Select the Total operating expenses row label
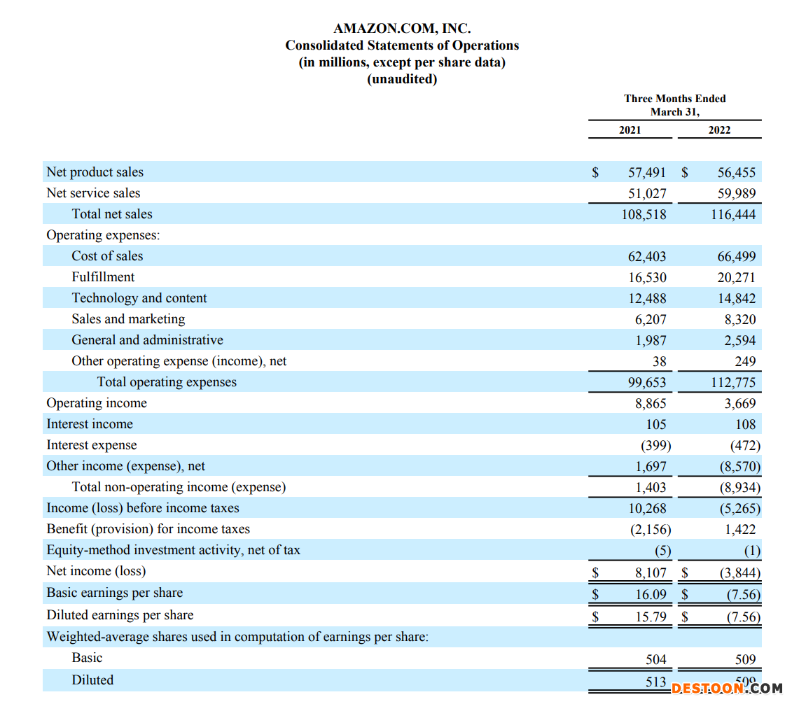This screenshot has height=704, width=792. 167,382
